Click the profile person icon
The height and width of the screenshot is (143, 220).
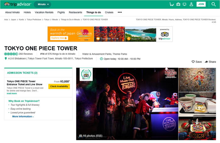point(191,4)
